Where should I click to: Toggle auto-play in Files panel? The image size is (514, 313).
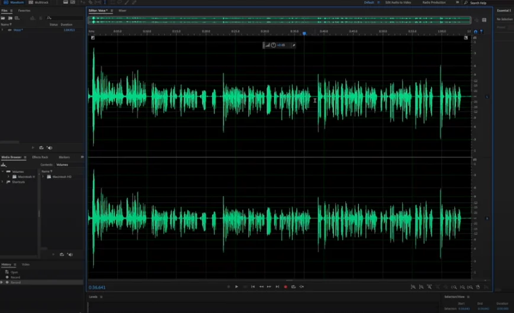point(50,148)
